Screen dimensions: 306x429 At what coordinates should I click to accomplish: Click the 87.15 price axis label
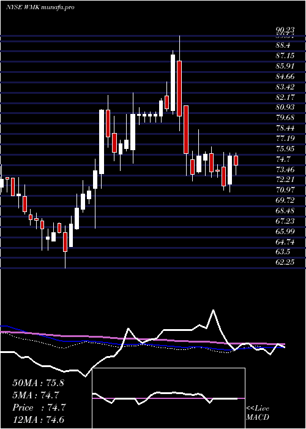[x=285, y=56]
